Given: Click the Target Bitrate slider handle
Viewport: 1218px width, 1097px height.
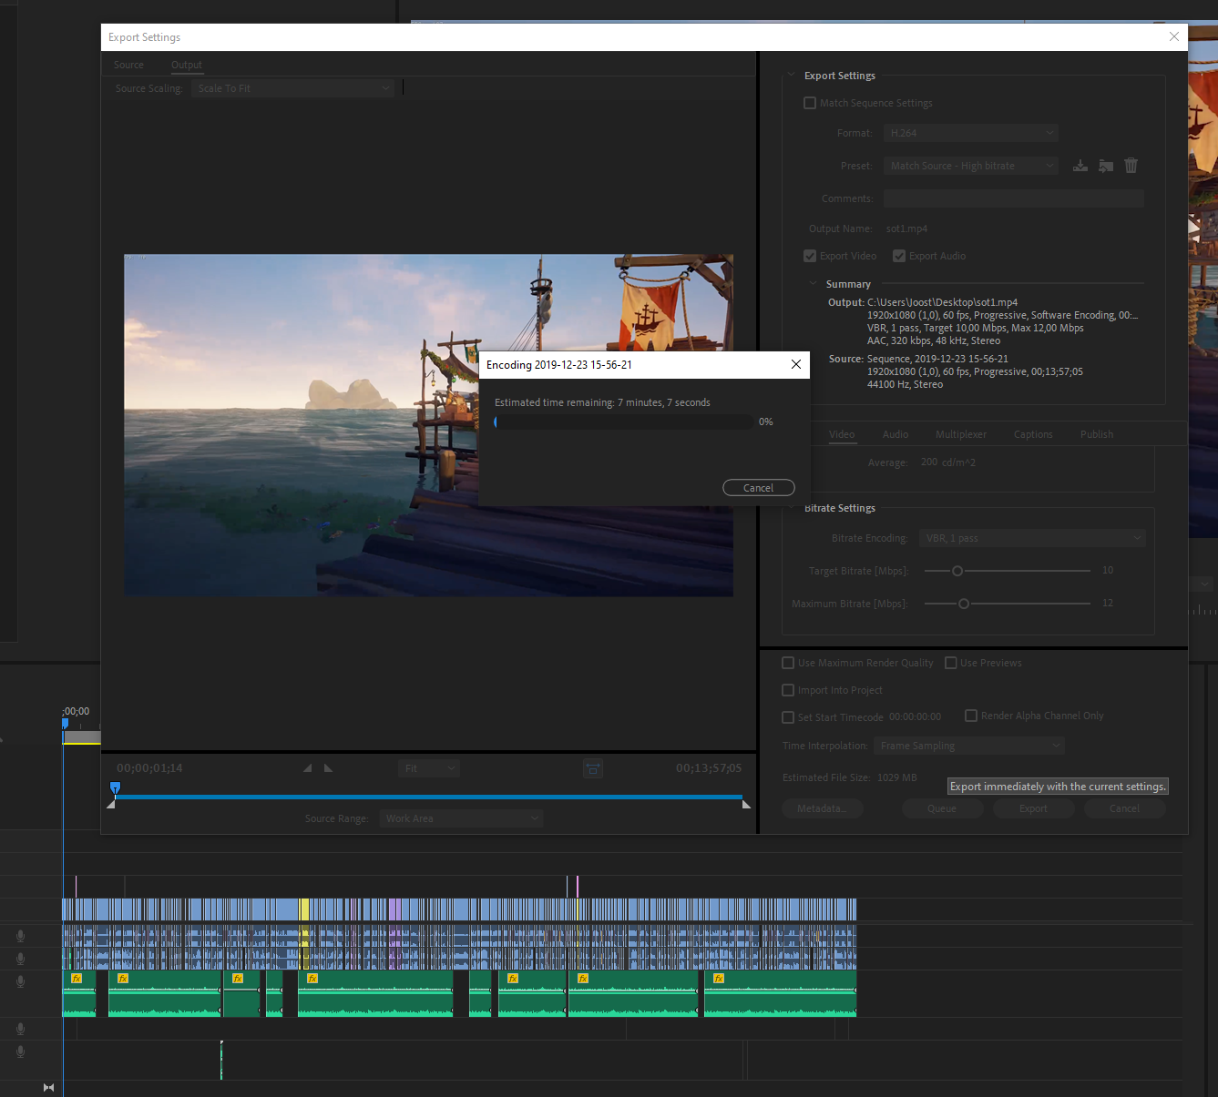Looking at the screenshot, I should click(x=957, y=571).
